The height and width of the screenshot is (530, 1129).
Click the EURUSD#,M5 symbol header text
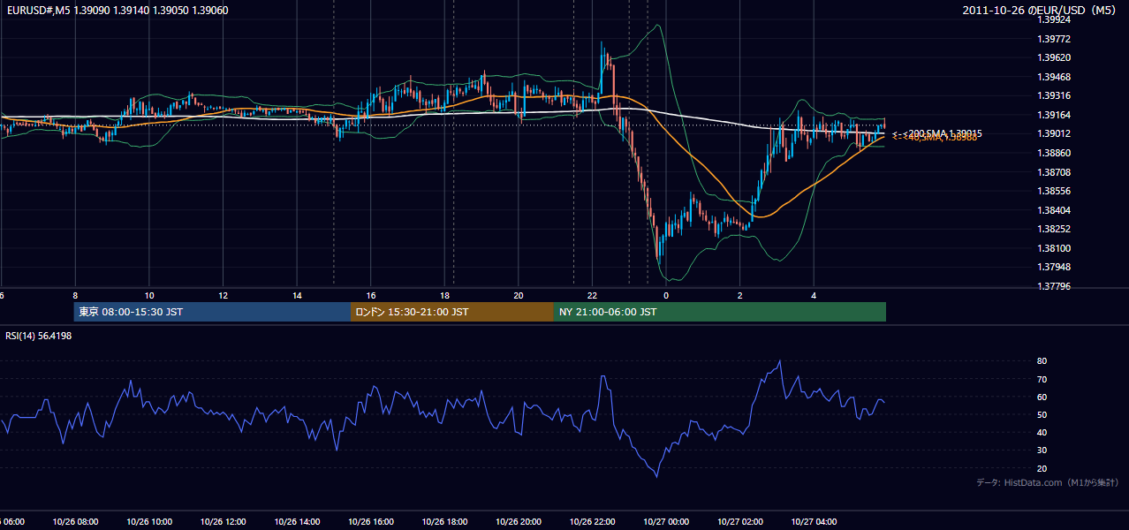coord(37,11)
